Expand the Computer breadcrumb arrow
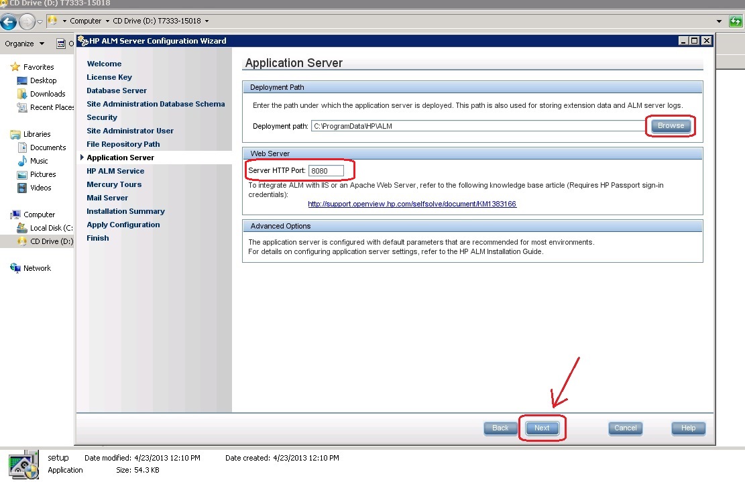 pos(107,21)
